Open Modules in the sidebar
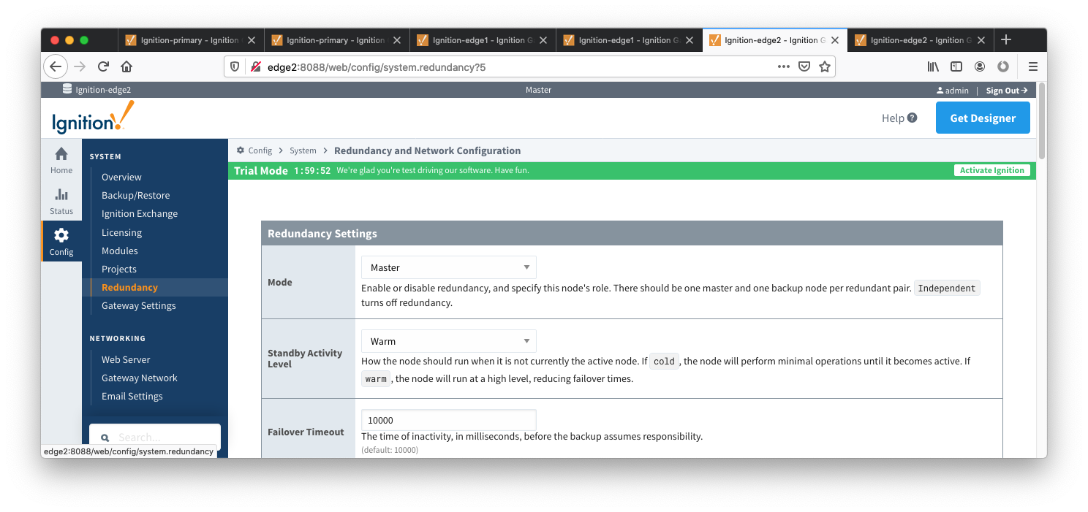The height and width of the screenshot is (512, 1088). click(x=120, y=251)
